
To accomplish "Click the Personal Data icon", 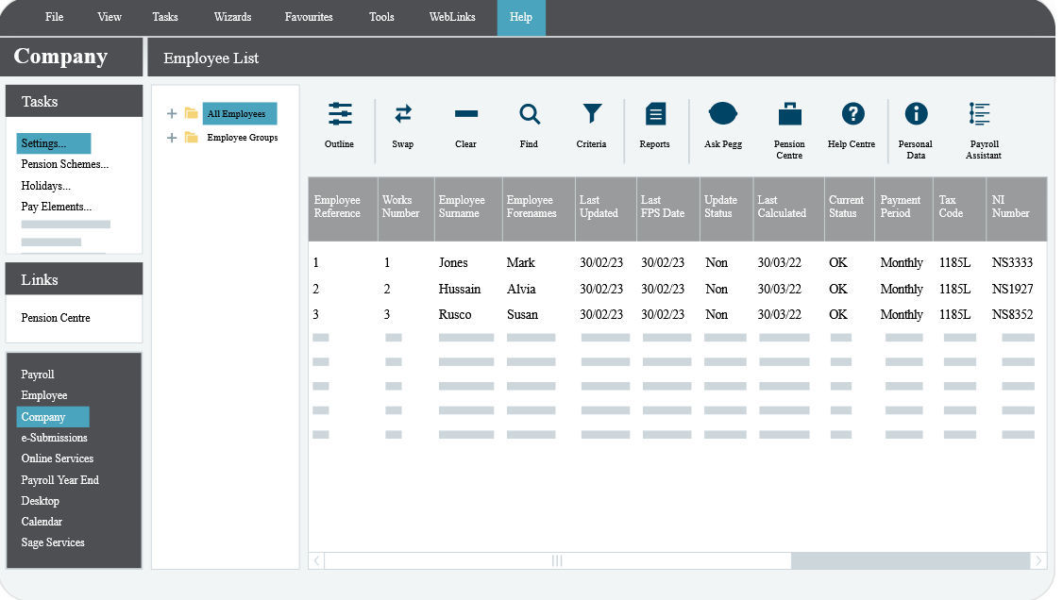I will [916, 122].
